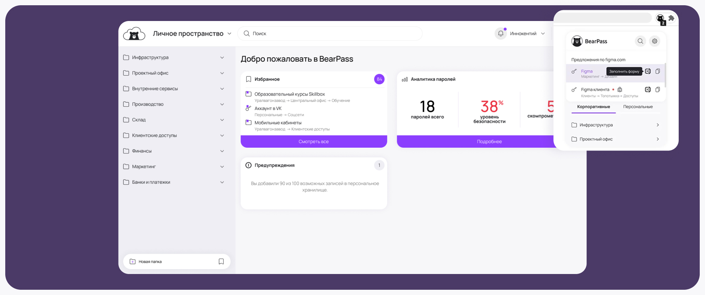
Task: Click the bookmark icon beside Новая папка
Action: pos(221,261)
